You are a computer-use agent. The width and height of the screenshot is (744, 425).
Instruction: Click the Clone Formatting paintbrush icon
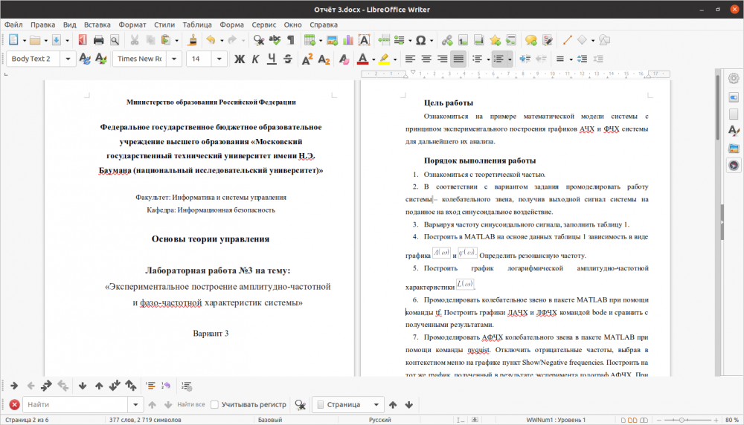point(193,40)
